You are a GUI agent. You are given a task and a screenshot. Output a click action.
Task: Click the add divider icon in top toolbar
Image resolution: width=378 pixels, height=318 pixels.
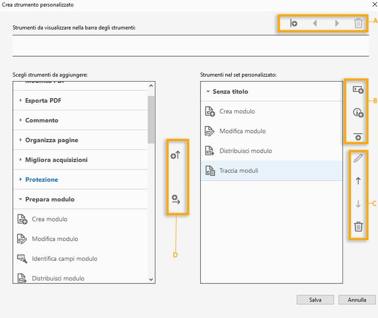click(293, 23)
